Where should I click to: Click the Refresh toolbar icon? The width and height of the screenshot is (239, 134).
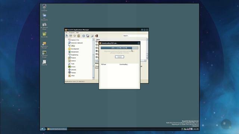pyautogui.click(x=84, y=36)
